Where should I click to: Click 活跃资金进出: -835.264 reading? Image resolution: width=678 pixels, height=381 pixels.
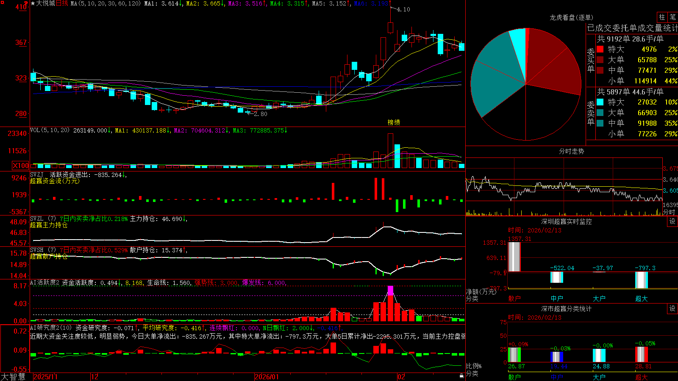88,174
